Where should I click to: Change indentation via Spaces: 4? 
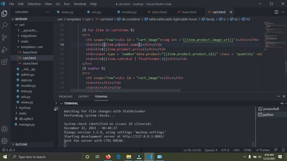[x=211, y=150]
